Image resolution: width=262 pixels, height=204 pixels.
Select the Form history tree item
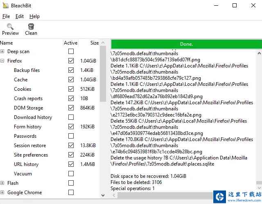click(27, 127)
